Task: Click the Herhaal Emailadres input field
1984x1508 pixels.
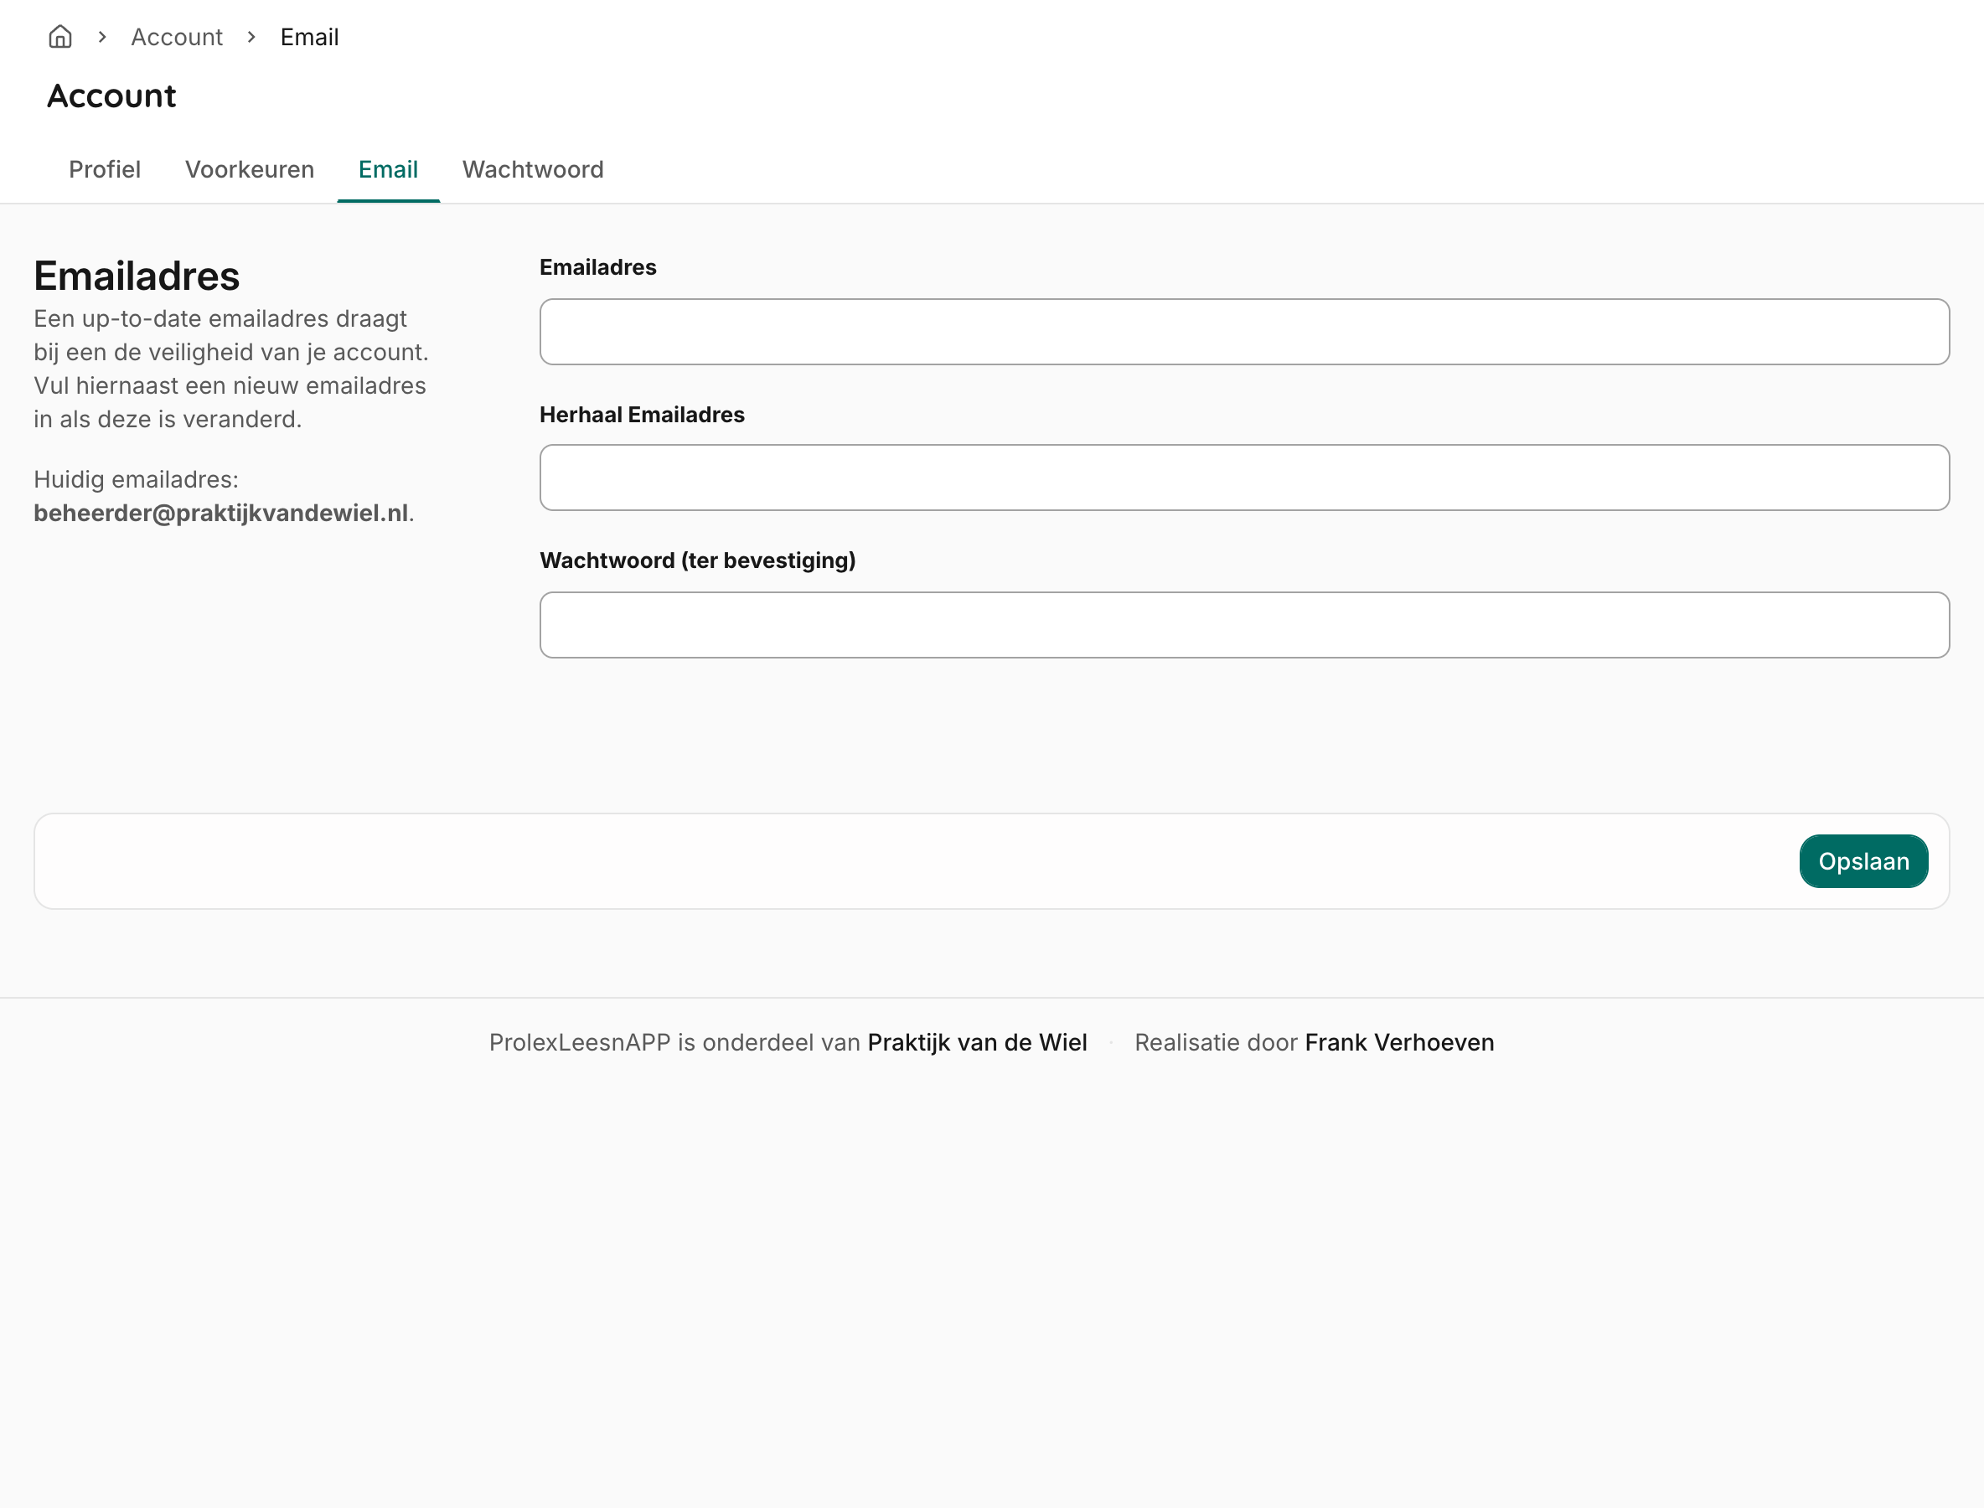Action: tap(1244, 478)
